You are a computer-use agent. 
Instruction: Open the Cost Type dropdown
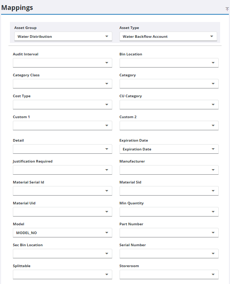point(63,105)
